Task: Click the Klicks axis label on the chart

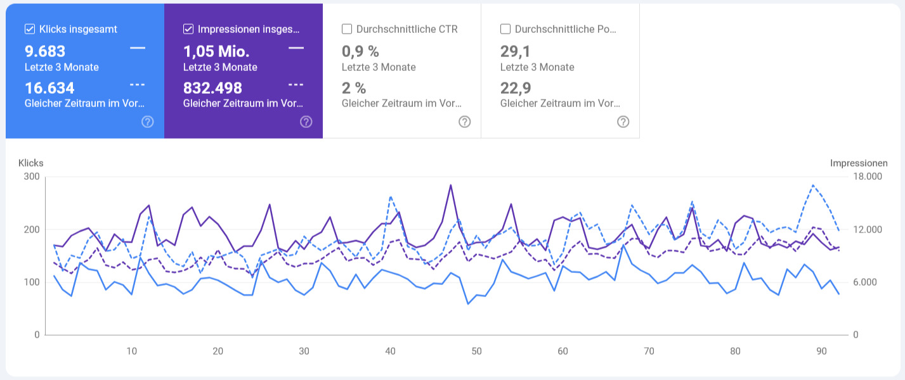Action: tap(31, 163)
